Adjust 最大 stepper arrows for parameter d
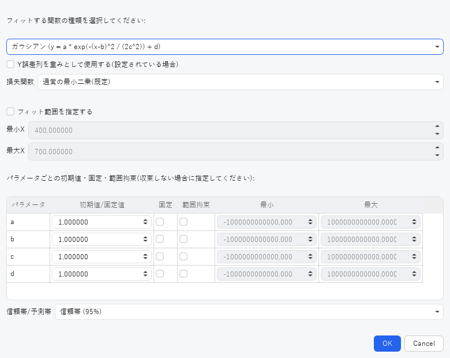 414,274
